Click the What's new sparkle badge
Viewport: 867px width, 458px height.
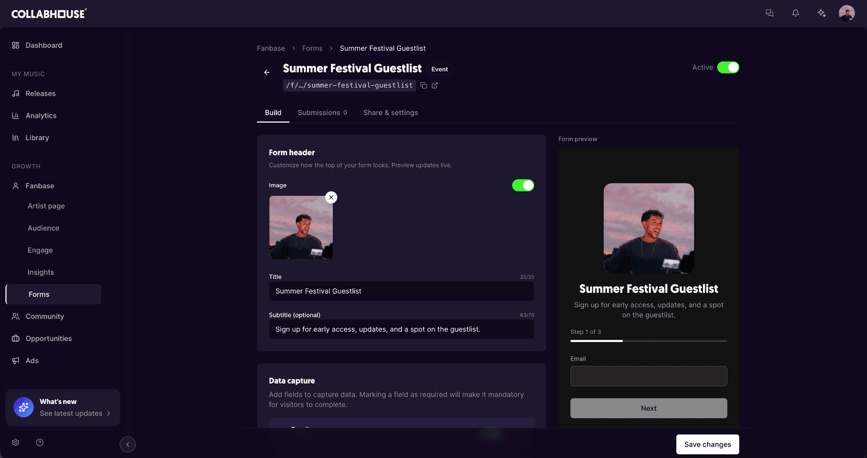coord(23,407)
